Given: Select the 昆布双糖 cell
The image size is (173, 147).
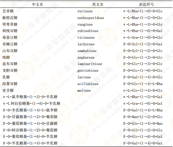Looking at the screenshot, I should [x=10, y=64].
